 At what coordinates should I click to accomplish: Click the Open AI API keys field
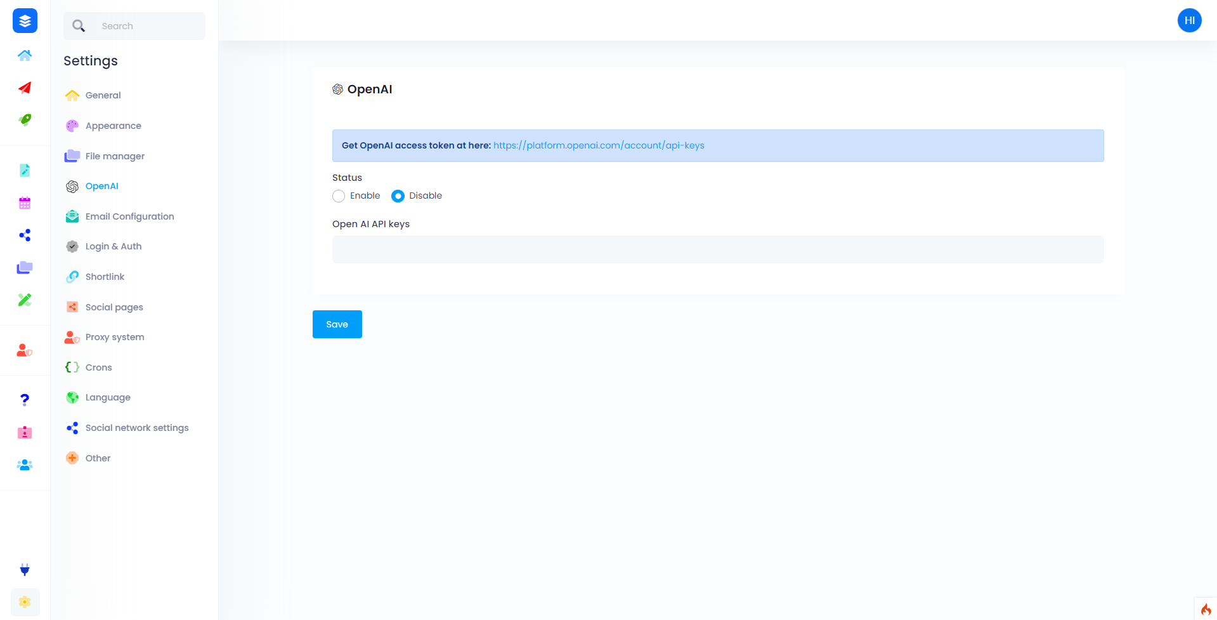[x=718, y=249]
